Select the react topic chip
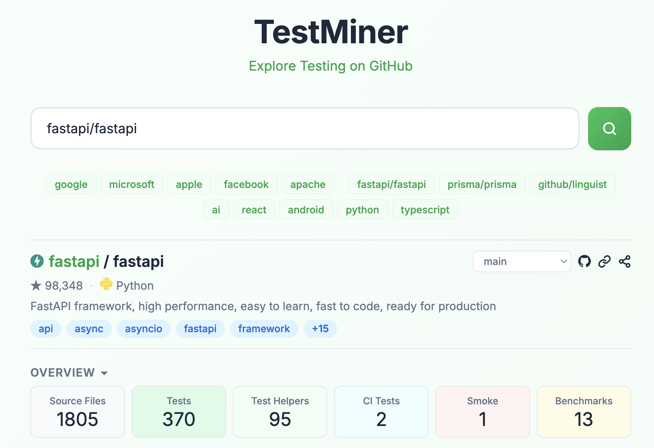This screenshot has height=448, width=654. point(254,210)
